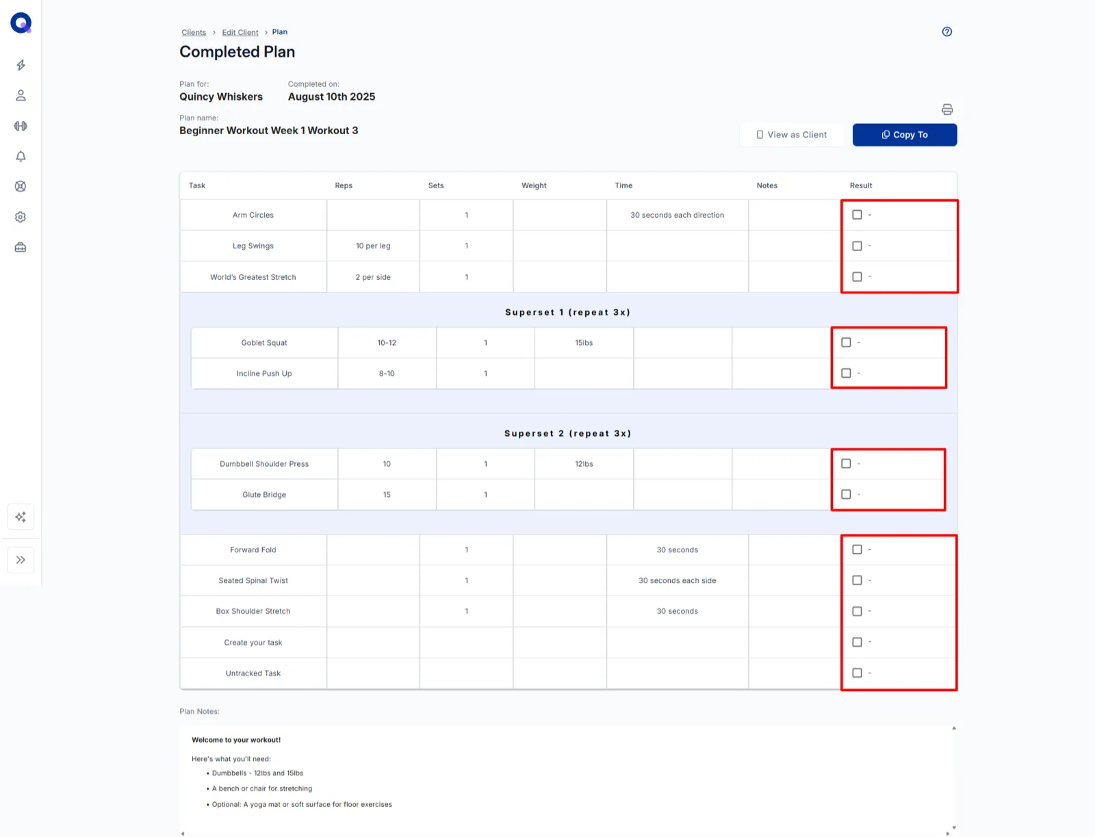The height and width of the screenshot is (837, 1095).
Task: Go to Clients breadcrumb link
Action: [x=194, y=32]
